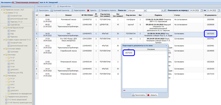Expand the Заявление на переадресовку folder arrow

(x=6, y=94)
